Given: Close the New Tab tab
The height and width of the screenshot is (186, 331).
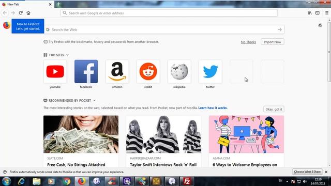Looking at the screenshot, I should (x=50, y=4).
